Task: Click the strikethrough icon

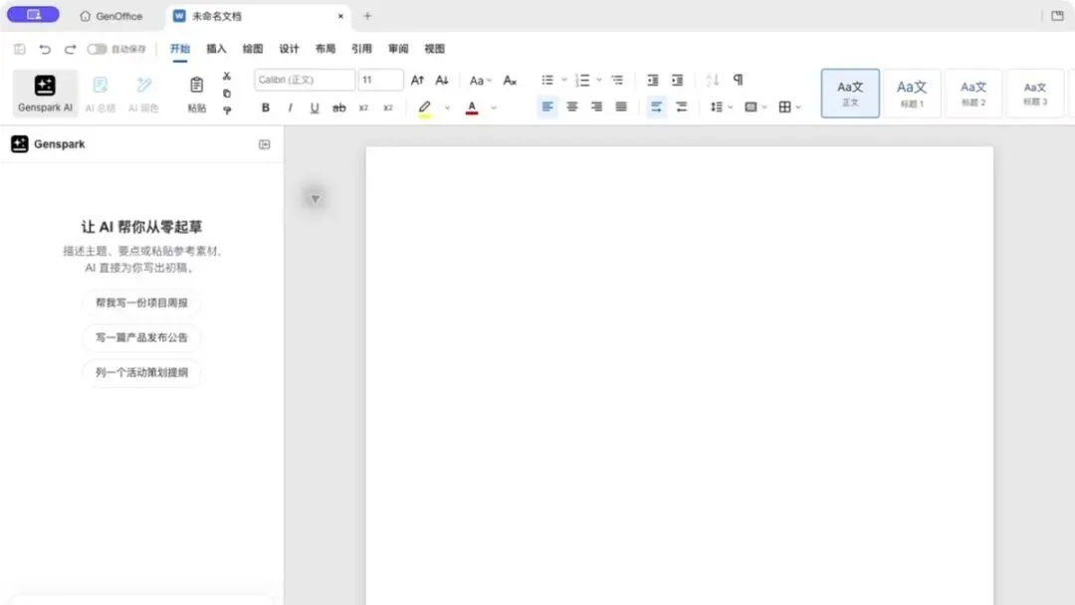Action: [x=338, y=107]
